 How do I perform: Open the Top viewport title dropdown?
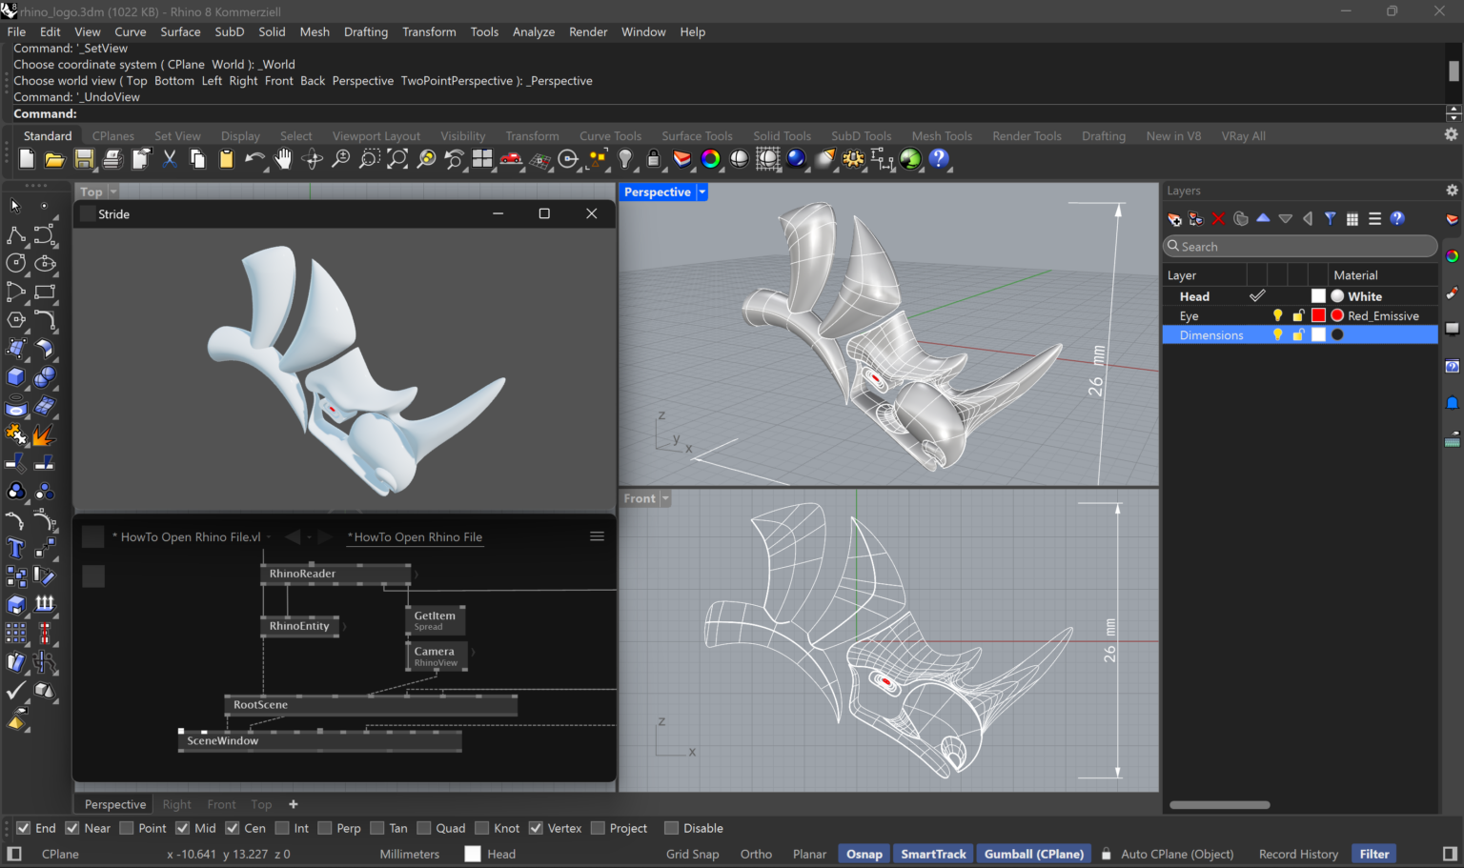(x=112, y=192)
